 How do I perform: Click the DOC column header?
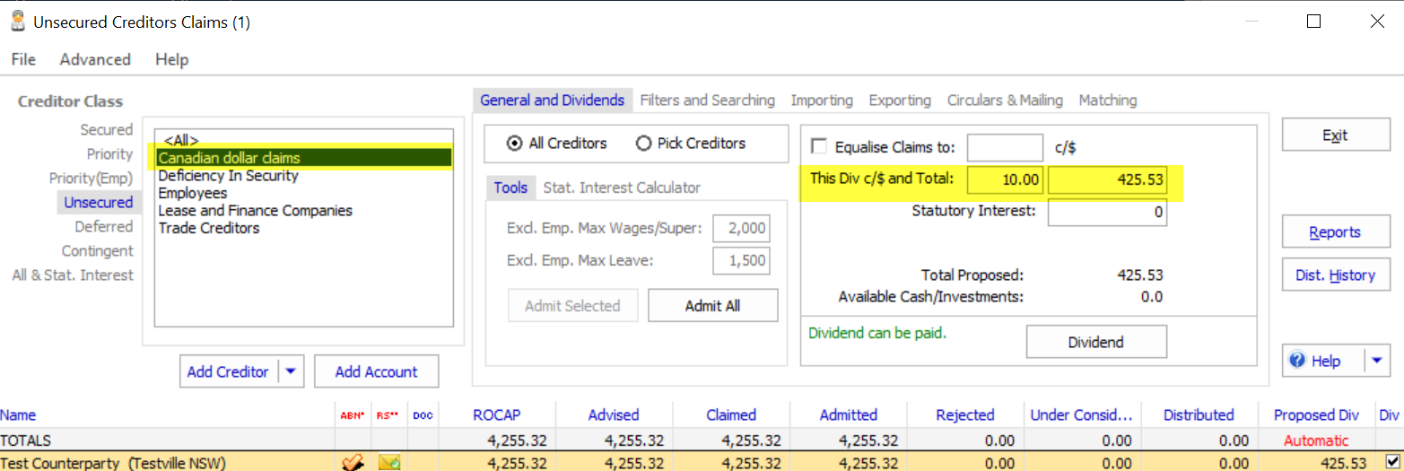422,415
